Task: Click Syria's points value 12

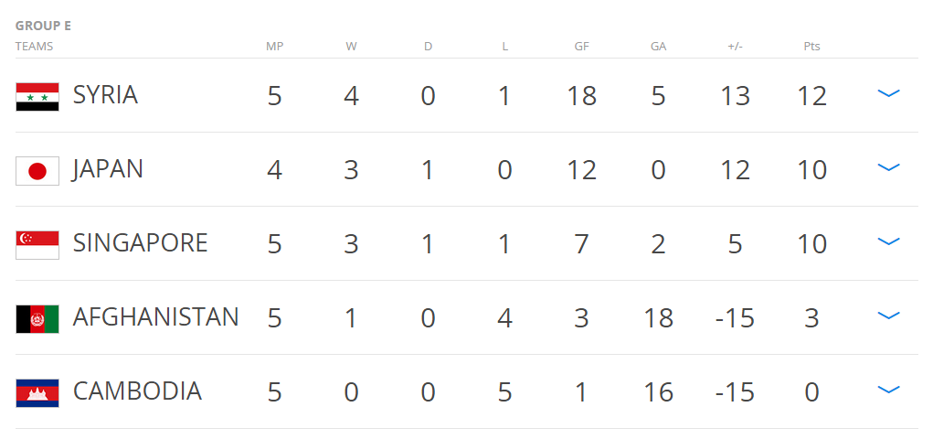Action: [811, 96]
